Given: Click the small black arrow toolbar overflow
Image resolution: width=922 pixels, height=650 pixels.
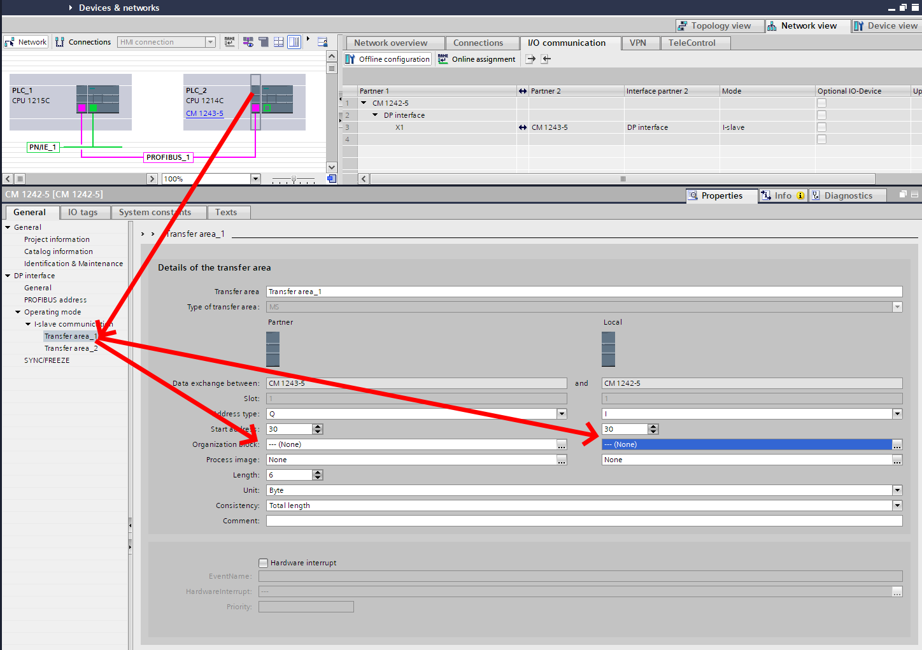Looking at the screenshot, I should 308,39.
